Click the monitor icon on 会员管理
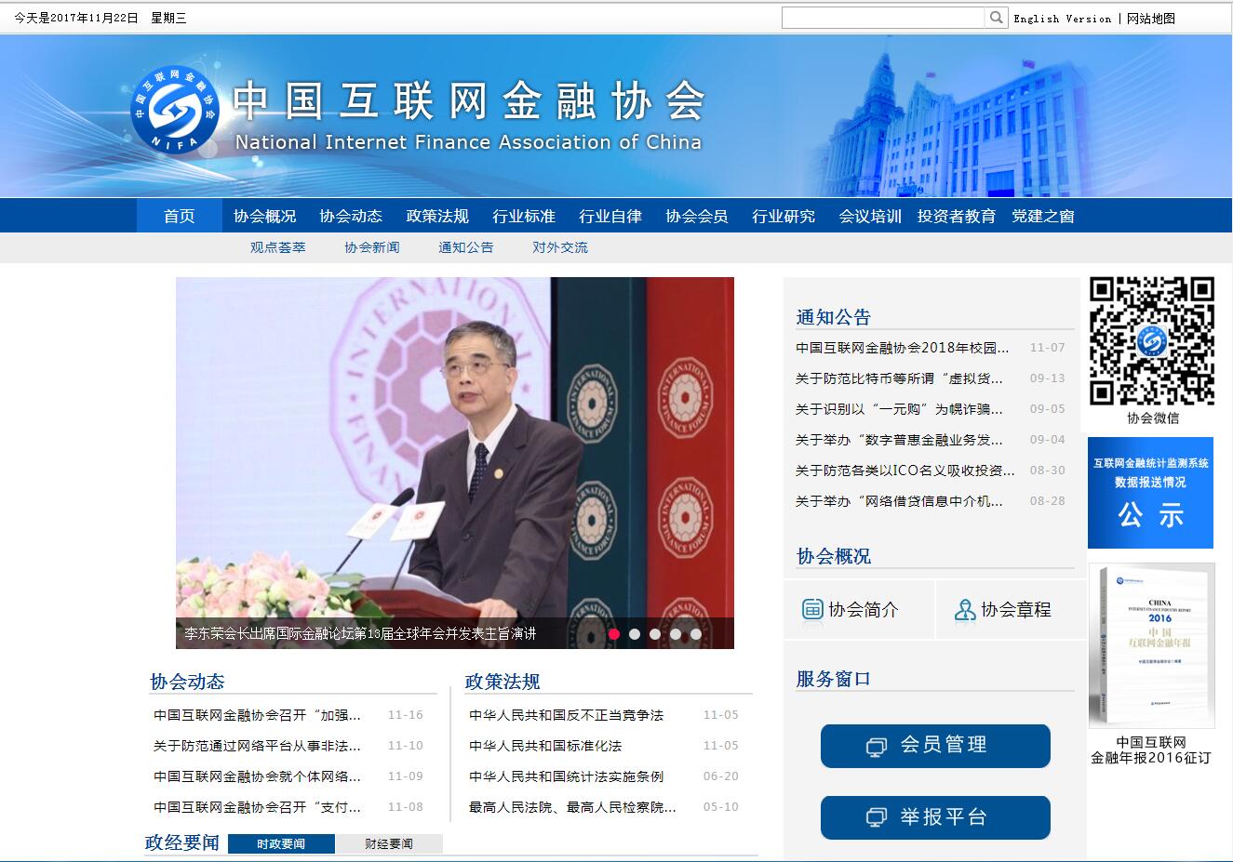This screenshot has width=1233, height=862. (877, 747)
